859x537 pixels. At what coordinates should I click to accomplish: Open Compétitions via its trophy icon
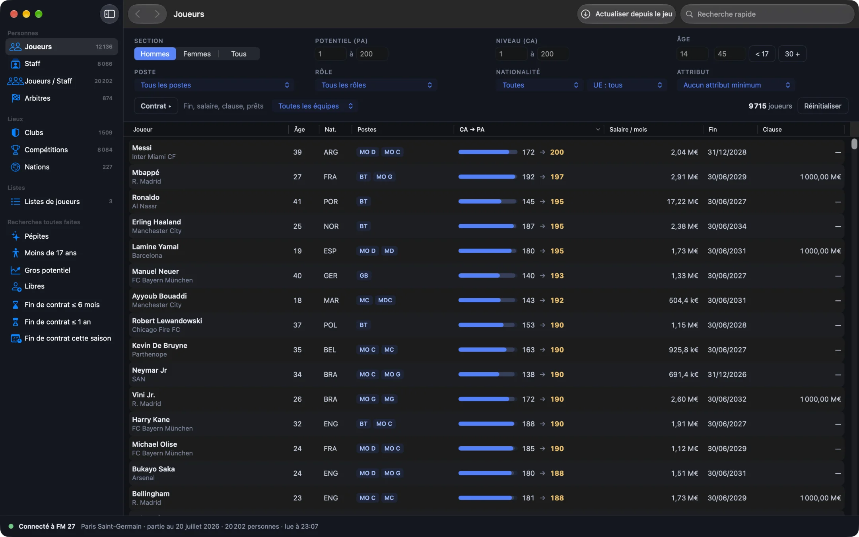(15, 150)
